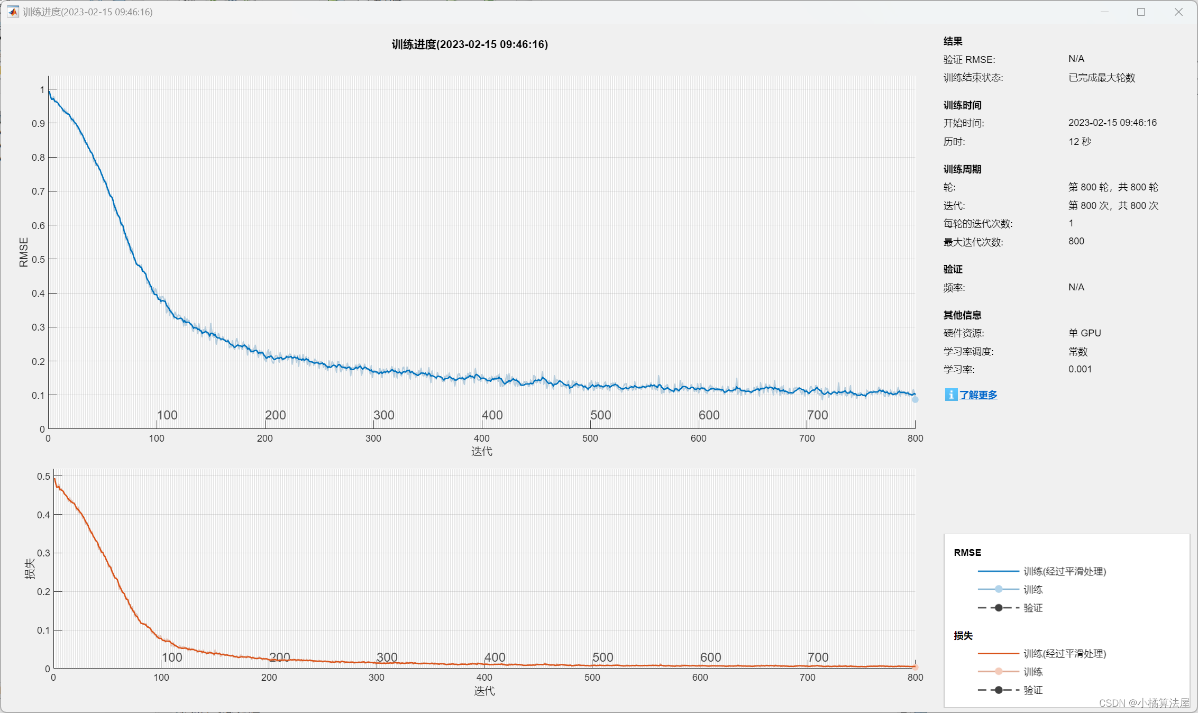This screenshot has height=713, width=1198.
Task: Click the learning rate value 0.001
Action: tap(1080, 369)
